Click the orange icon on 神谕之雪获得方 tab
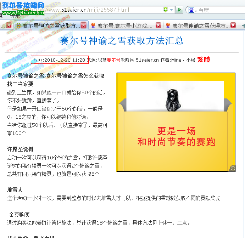 point(168,25)
